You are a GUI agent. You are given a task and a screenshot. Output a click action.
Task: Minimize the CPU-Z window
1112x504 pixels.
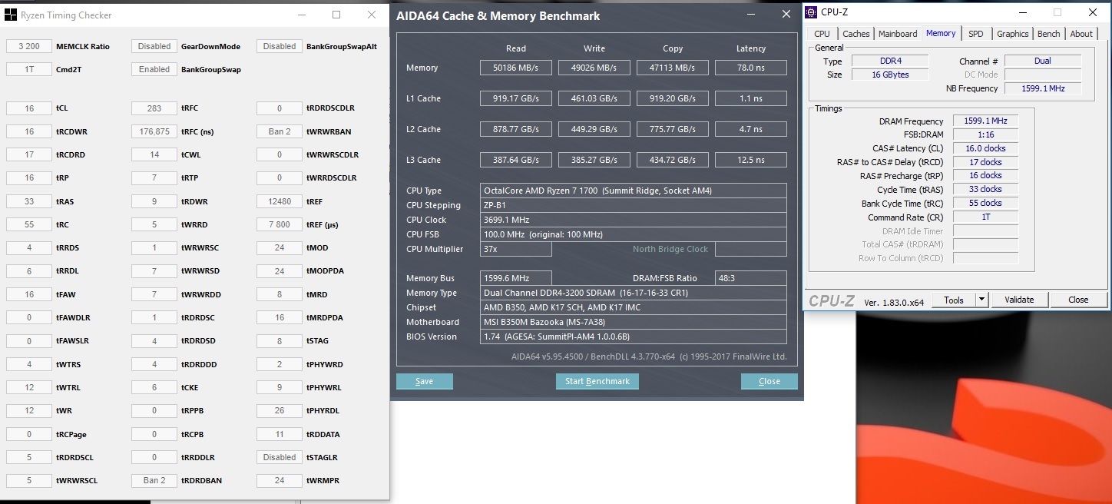tap(1021, 12)
